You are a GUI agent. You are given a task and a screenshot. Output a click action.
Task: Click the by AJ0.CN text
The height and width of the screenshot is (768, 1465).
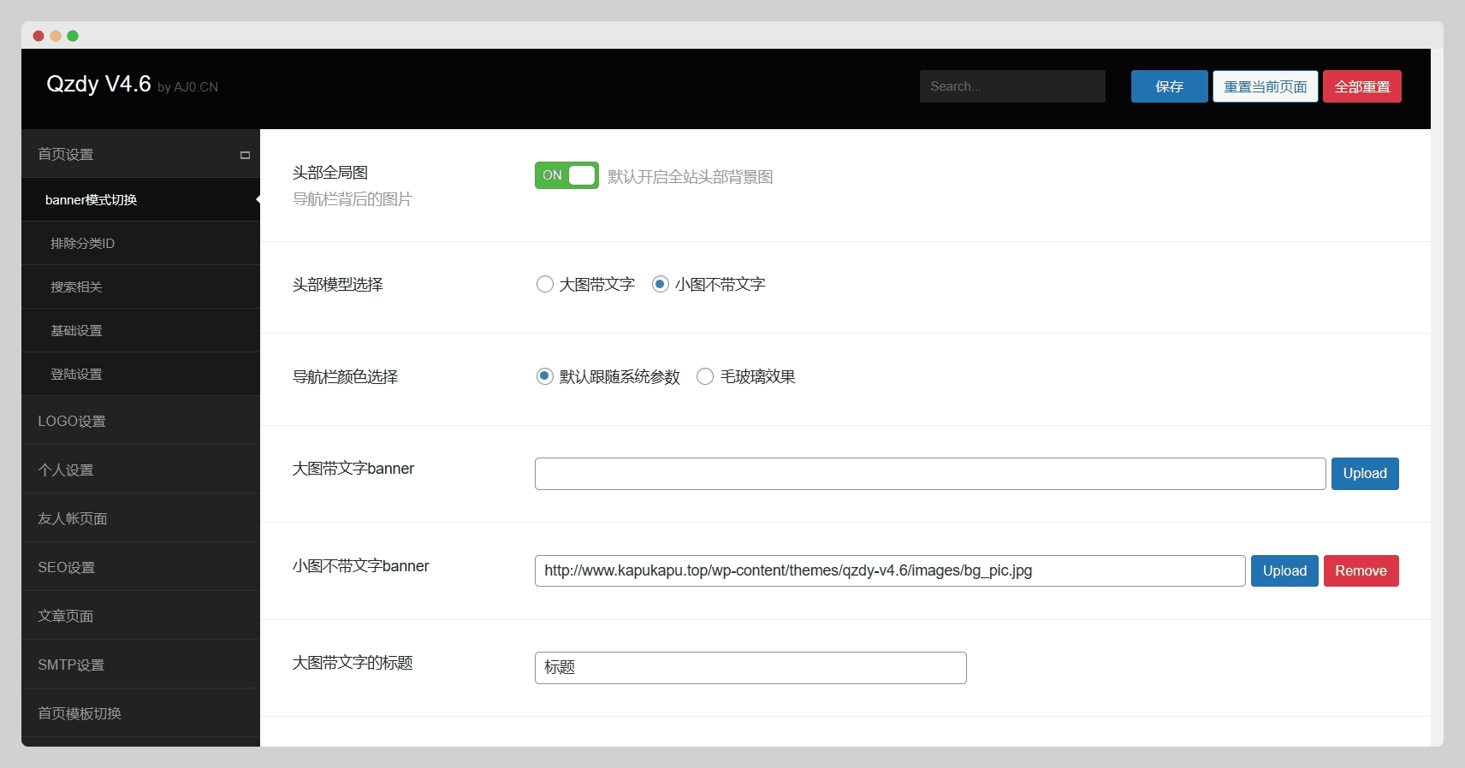click(x=187, y=87)
